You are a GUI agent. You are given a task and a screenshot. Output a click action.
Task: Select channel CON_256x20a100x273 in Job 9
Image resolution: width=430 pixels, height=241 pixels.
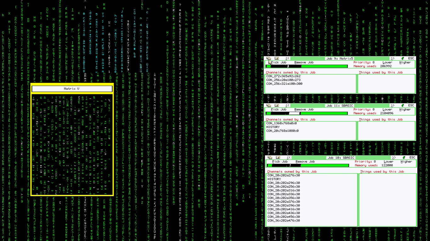(283, 80)
